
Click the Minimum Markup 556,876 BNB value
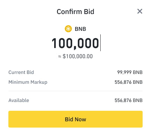click(x=129, y=82)
